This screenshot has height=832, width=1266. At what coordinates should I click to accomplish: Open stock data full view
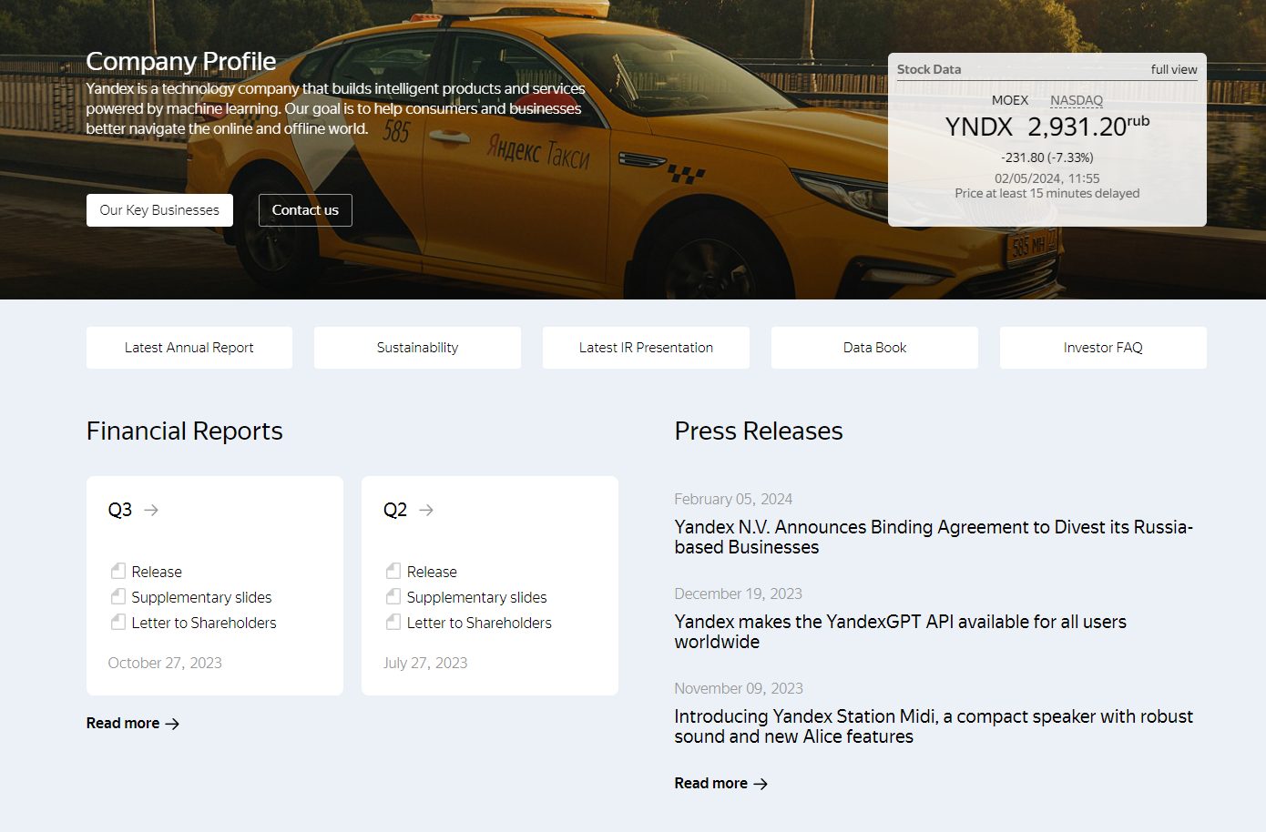click(1174, 69)
